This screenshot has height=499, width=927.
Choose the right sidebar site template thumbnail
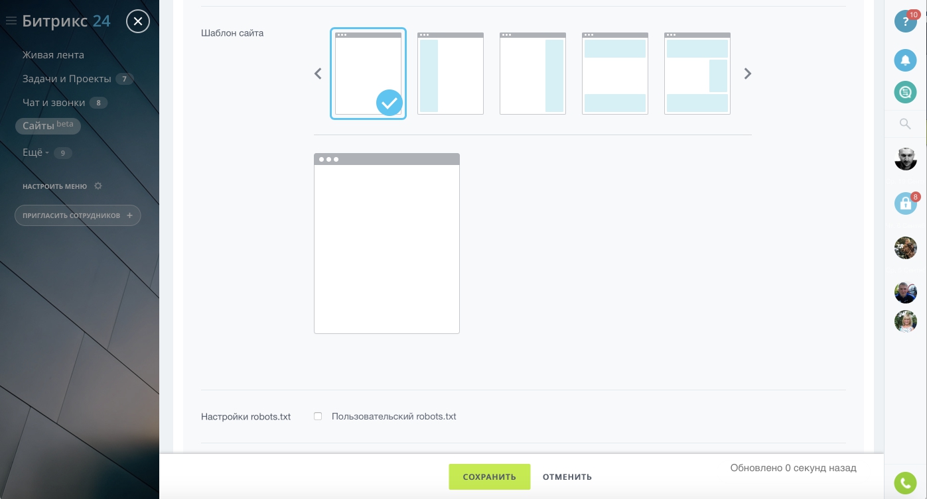click(x=532, y=74)
